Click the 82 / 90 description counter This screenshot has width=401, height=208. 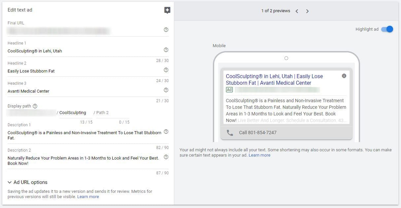click(162, 148)
